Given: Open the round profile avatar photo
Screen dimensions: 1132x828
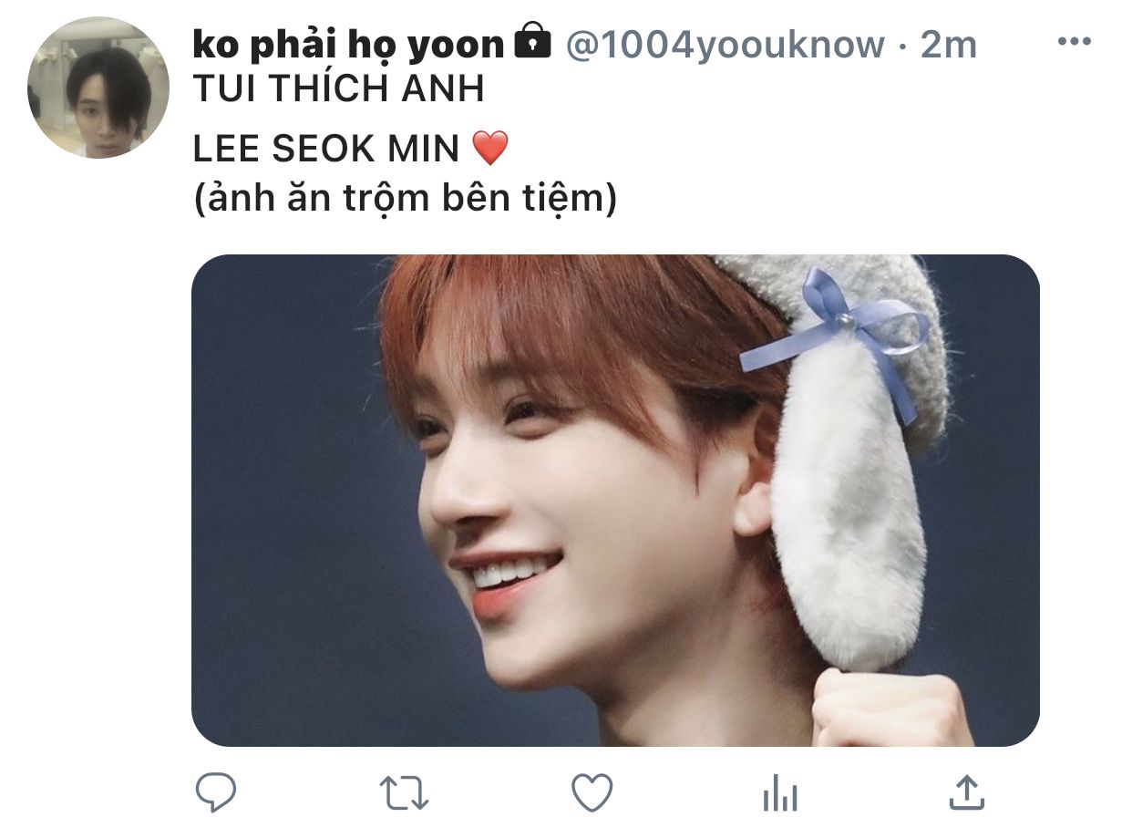Looking at the screenshot, I should tap(98, 88).
